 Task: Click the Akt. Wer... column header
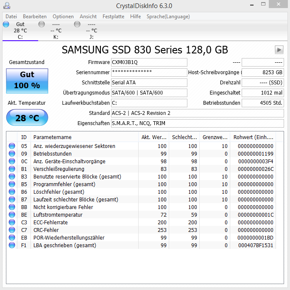[x=154, y=137]
